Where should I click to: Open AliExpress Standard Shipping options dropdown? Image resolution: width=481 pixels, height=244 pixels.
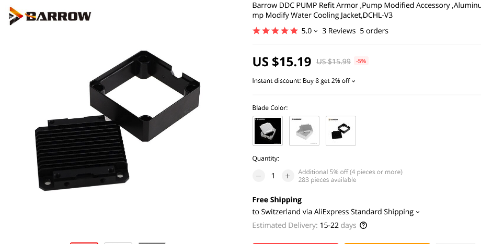click(x=418, y=212)
